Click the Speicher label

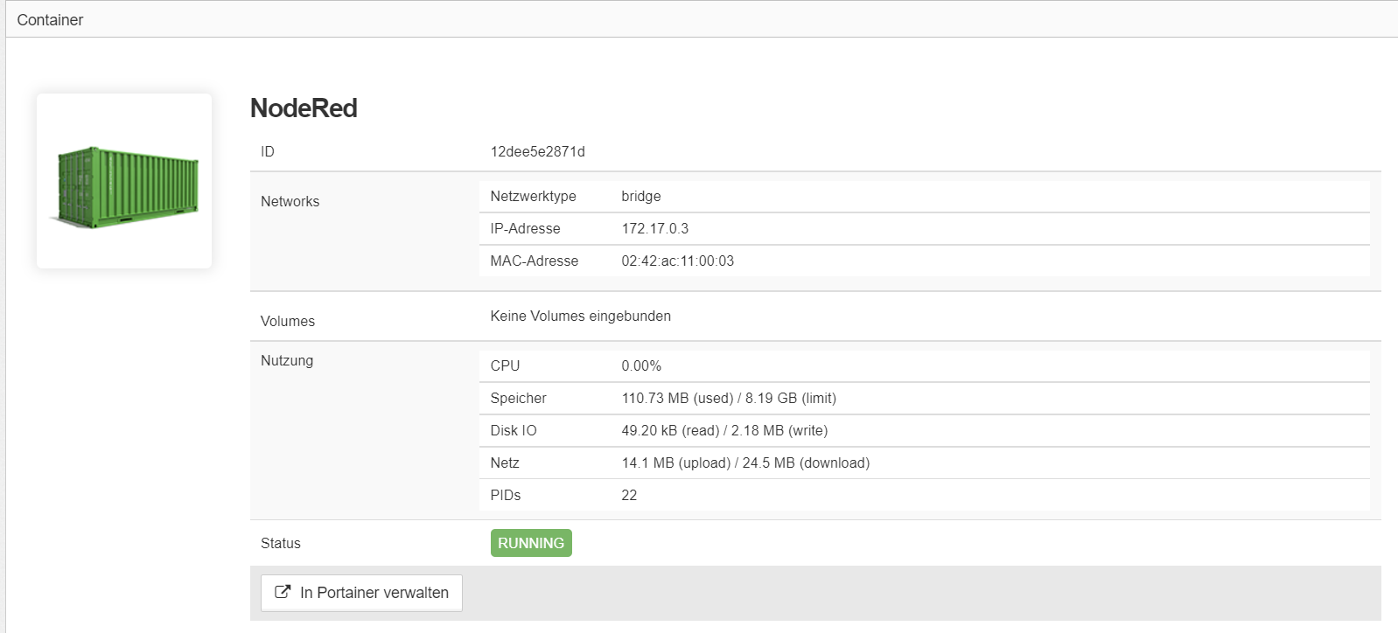pyautogui.click(x=518, y=399)
